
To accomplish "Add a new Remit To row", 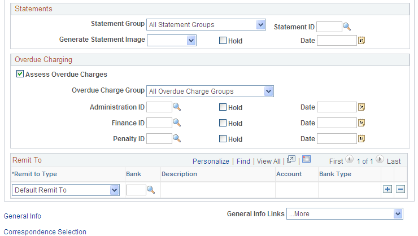I will (x=387, y=189).
